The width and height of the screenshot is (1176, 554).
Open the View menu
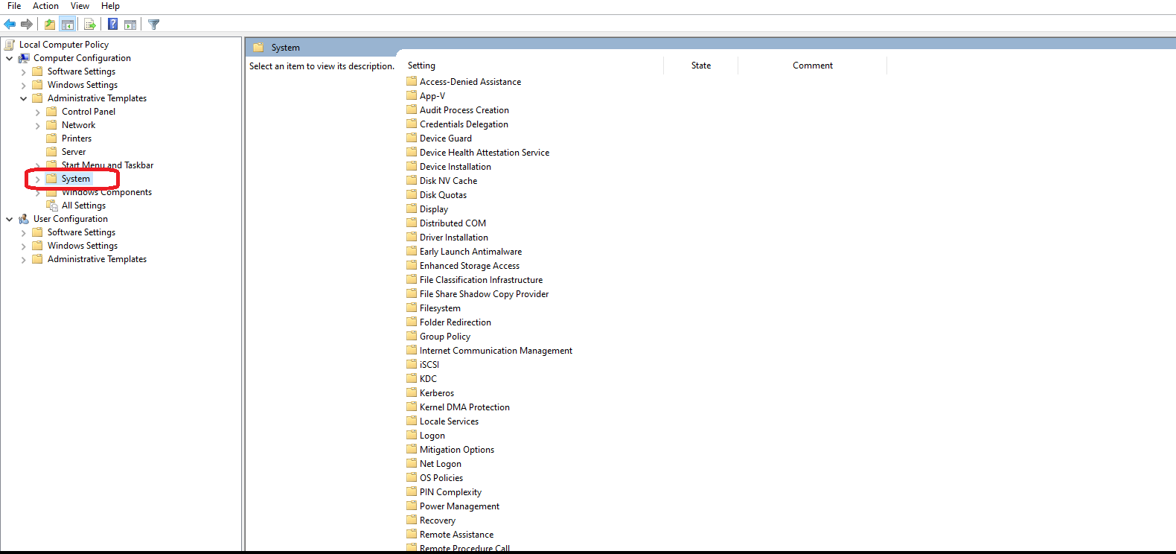[x=80, y=6]
